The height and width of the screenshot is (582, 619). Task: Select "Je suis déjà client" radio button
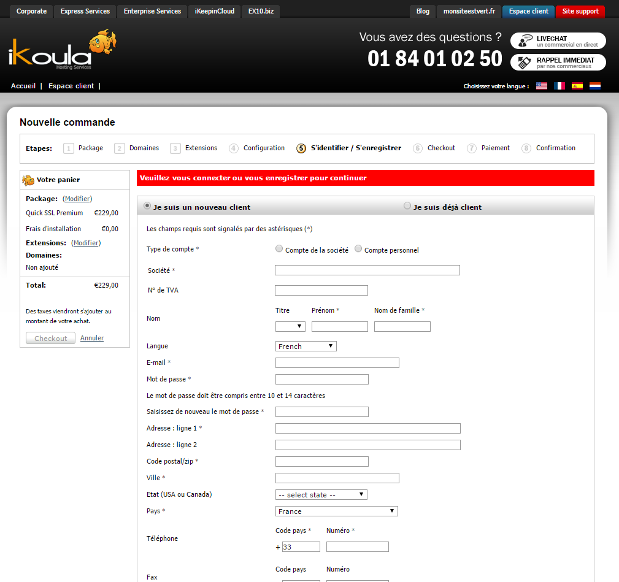[x=407, y=206]
